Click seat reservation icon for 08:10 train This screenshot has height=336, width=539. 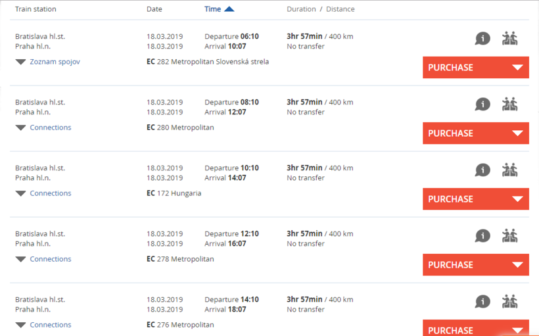point(509,105)
